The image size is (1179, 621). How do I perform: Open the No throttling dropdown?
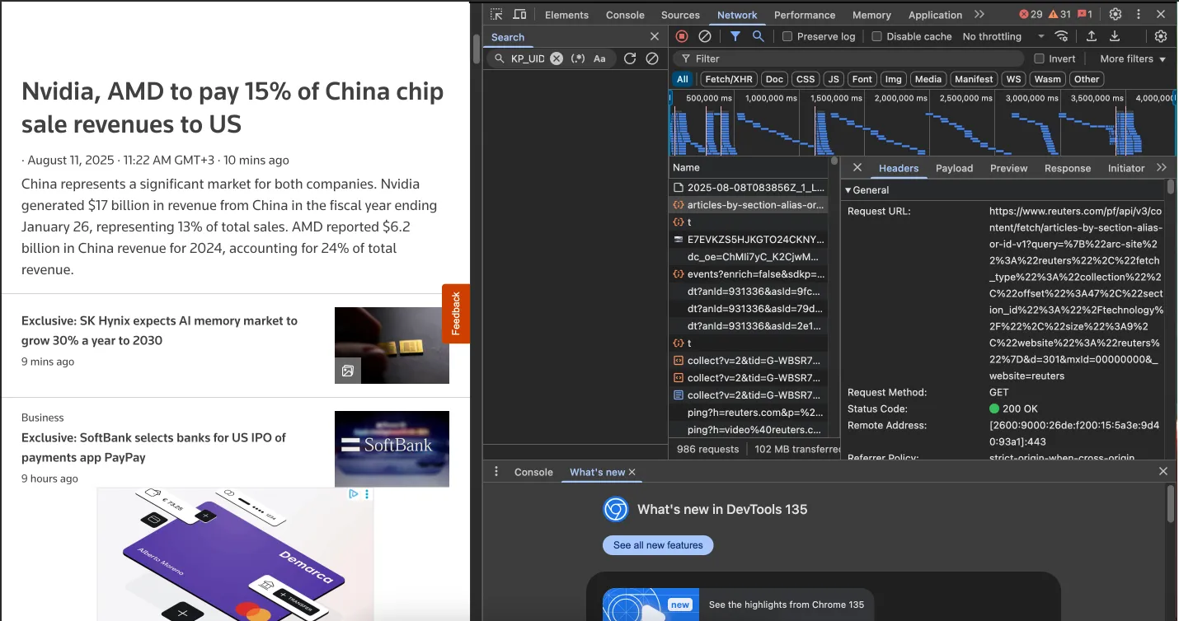pyautogui.click(x=1003, y=36)
